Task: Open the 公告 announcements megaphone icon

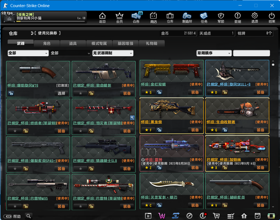Action: [x=136, y=18]
